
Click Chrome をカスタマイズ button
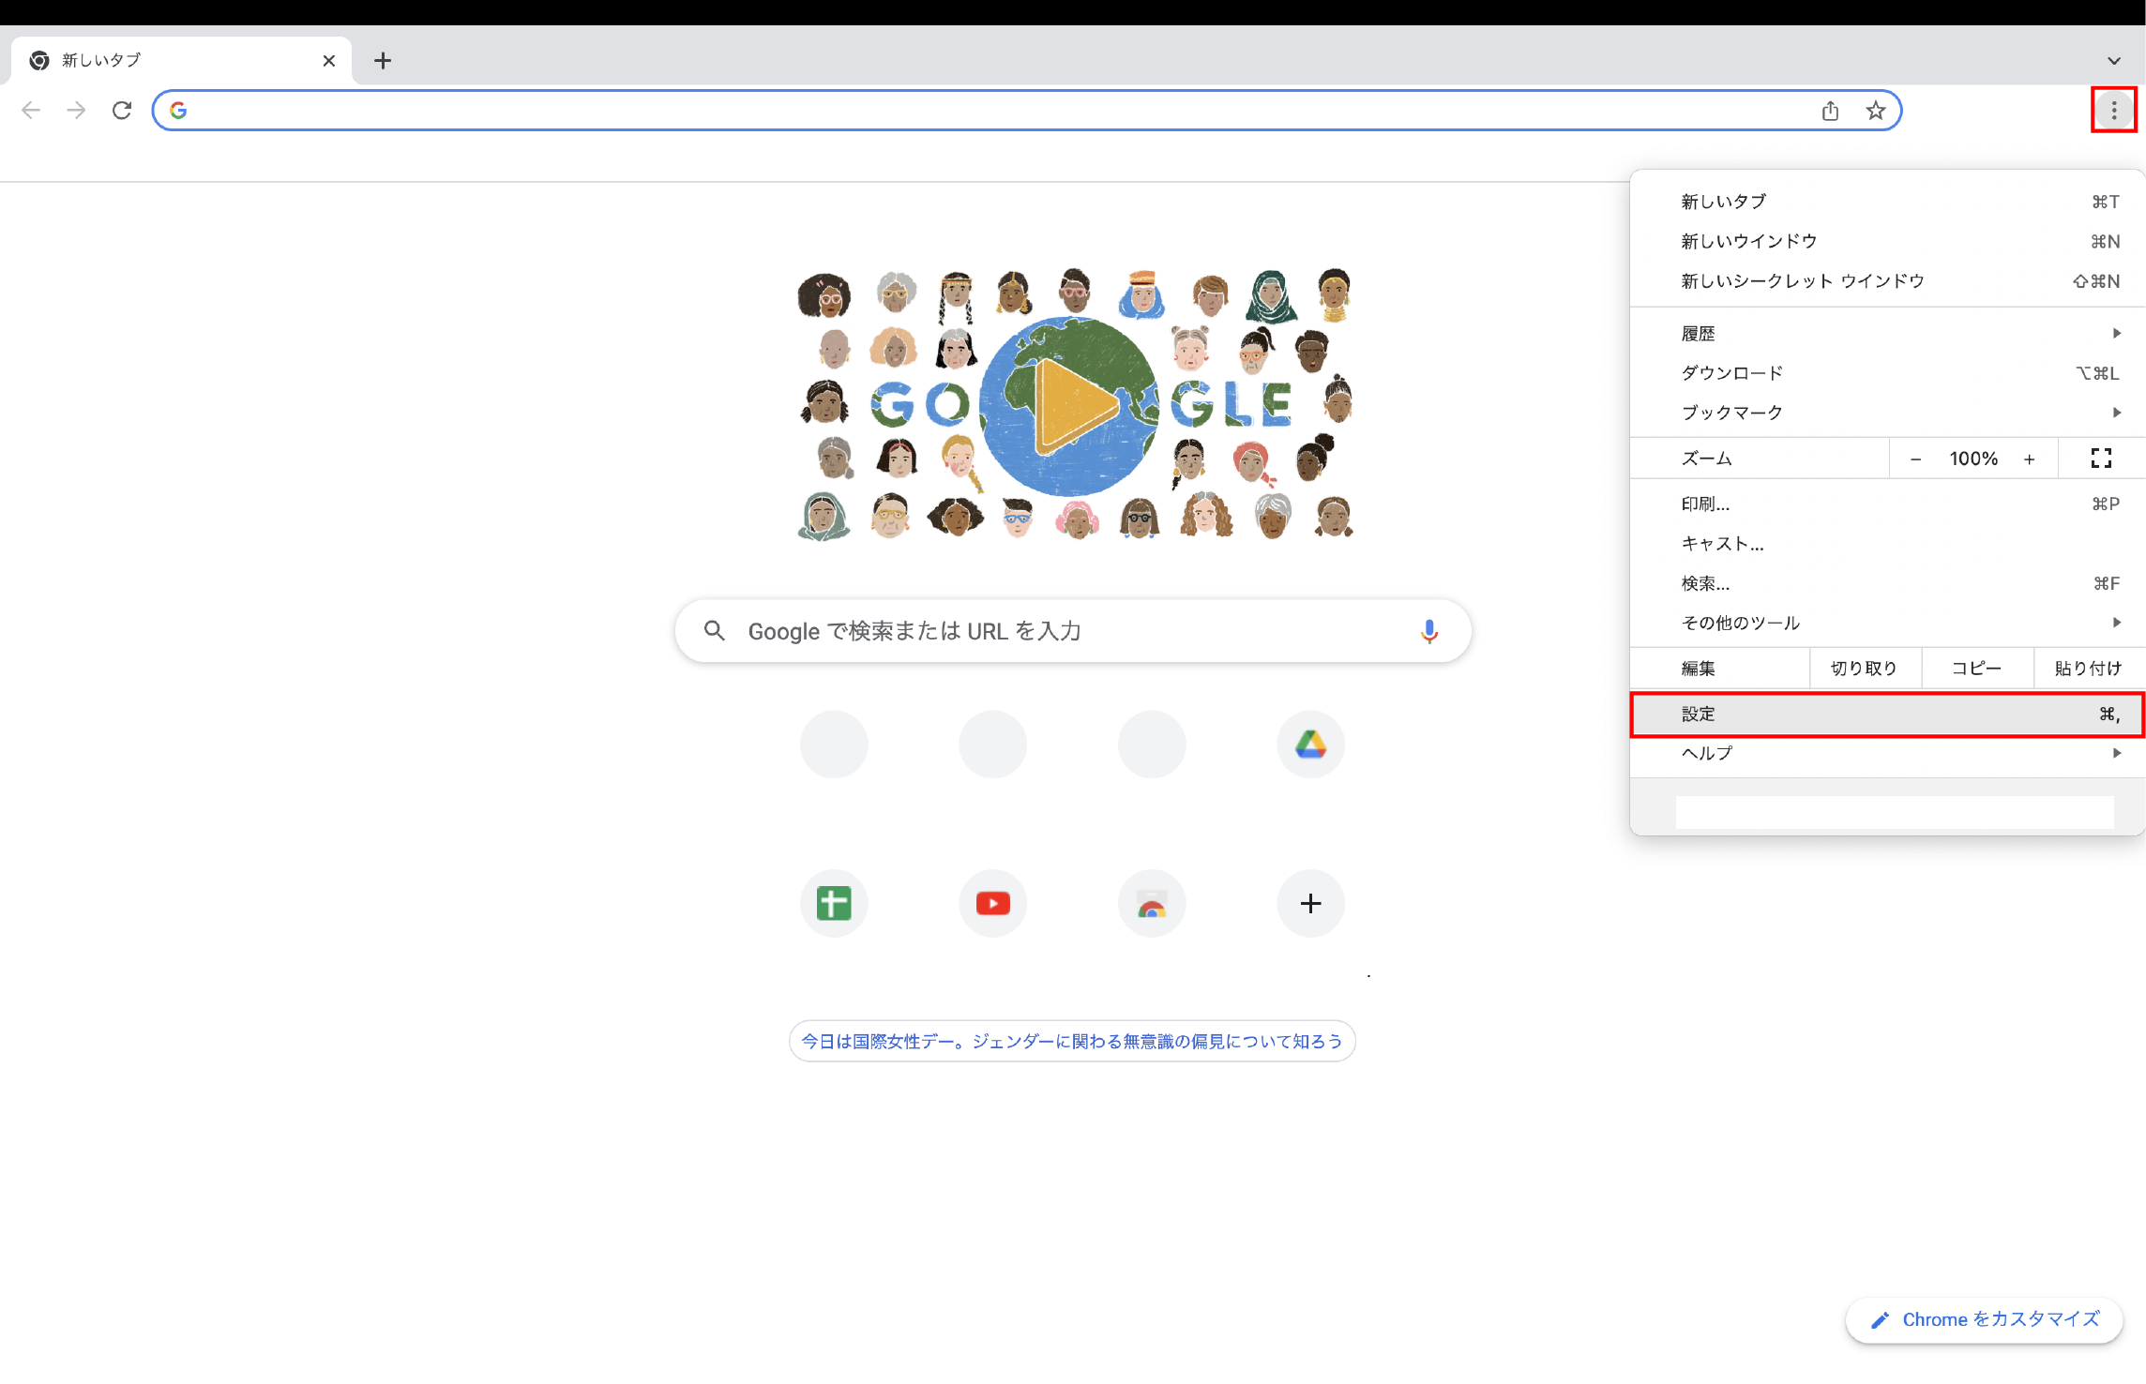coord(1985,1319)
